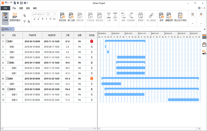Viewport: 207px width, 131px height.
Task: Click the Add Task icon
Action: tap(62, 16)
